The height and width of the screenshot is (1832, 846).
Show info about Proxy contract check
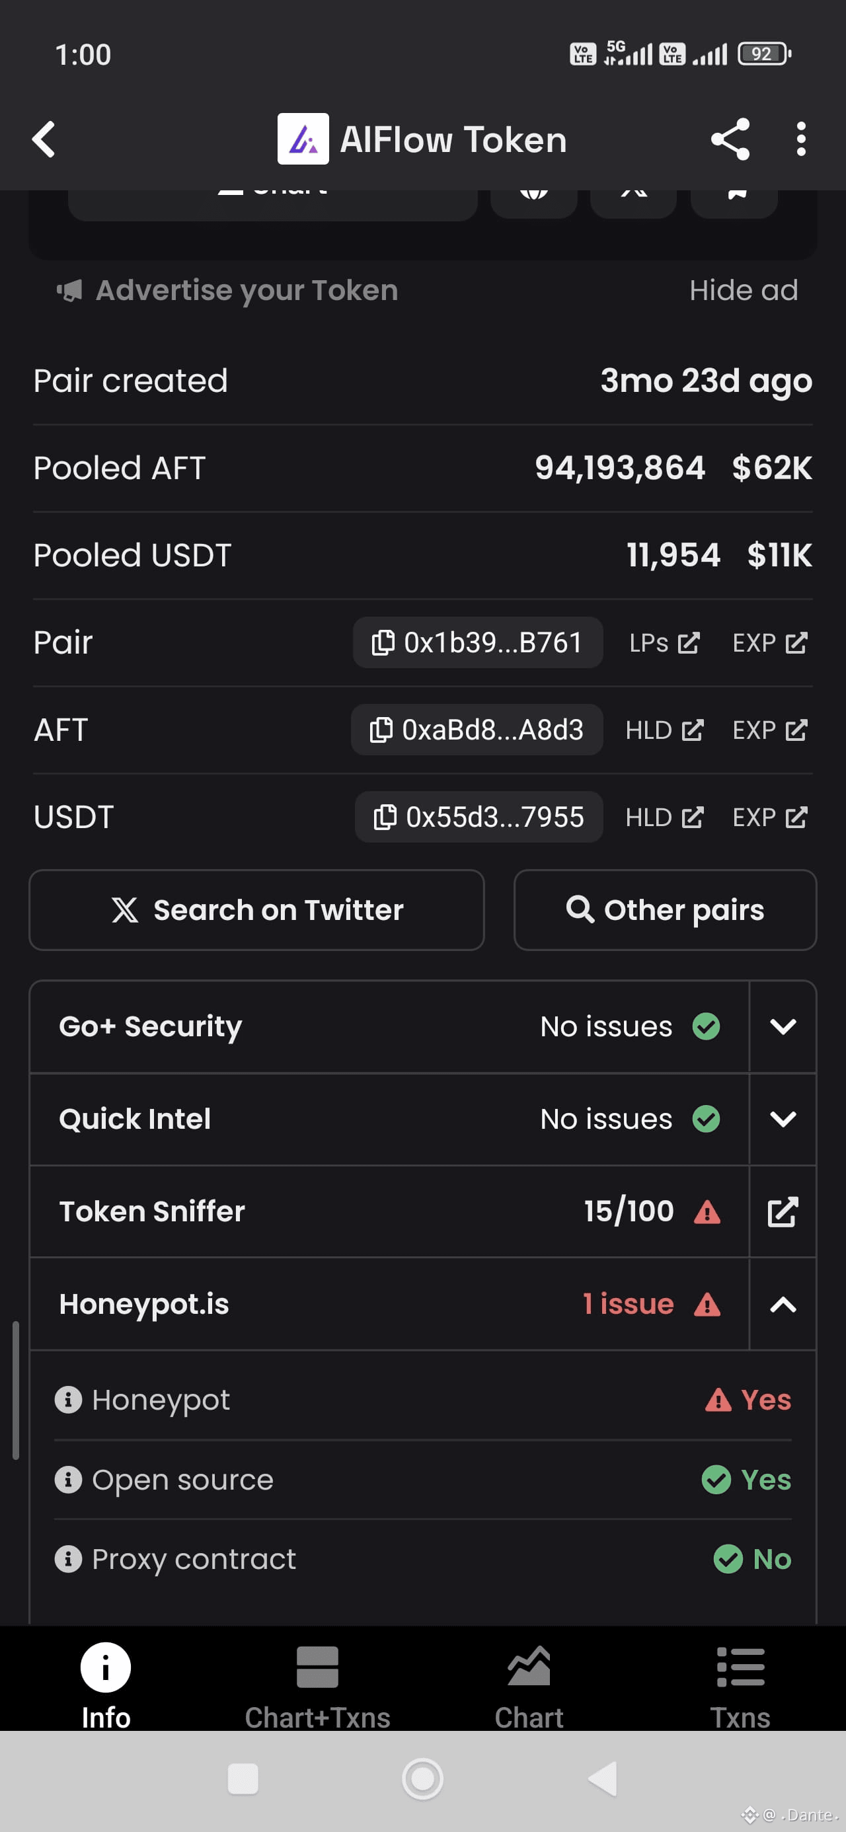pos(68,1560)
